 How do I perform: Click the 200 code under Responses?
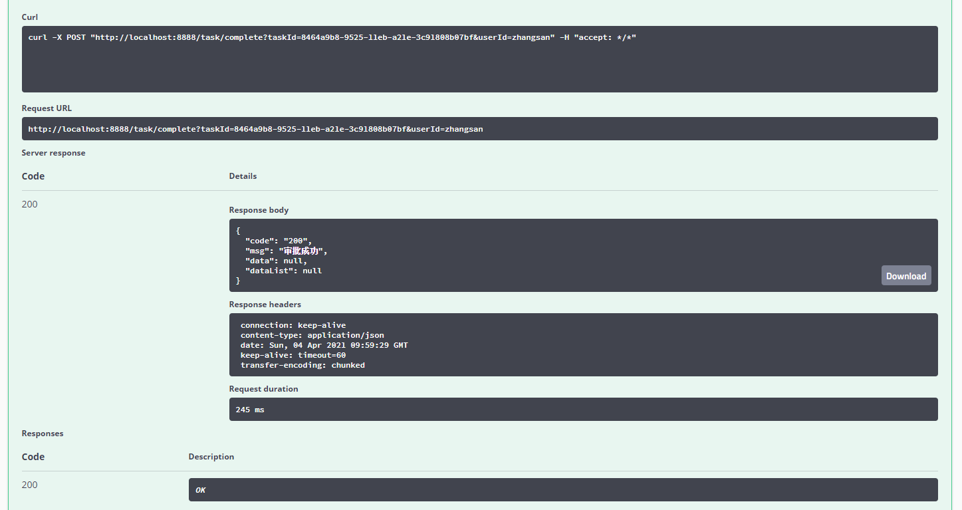pyautogui.click(x=30, y=485)
